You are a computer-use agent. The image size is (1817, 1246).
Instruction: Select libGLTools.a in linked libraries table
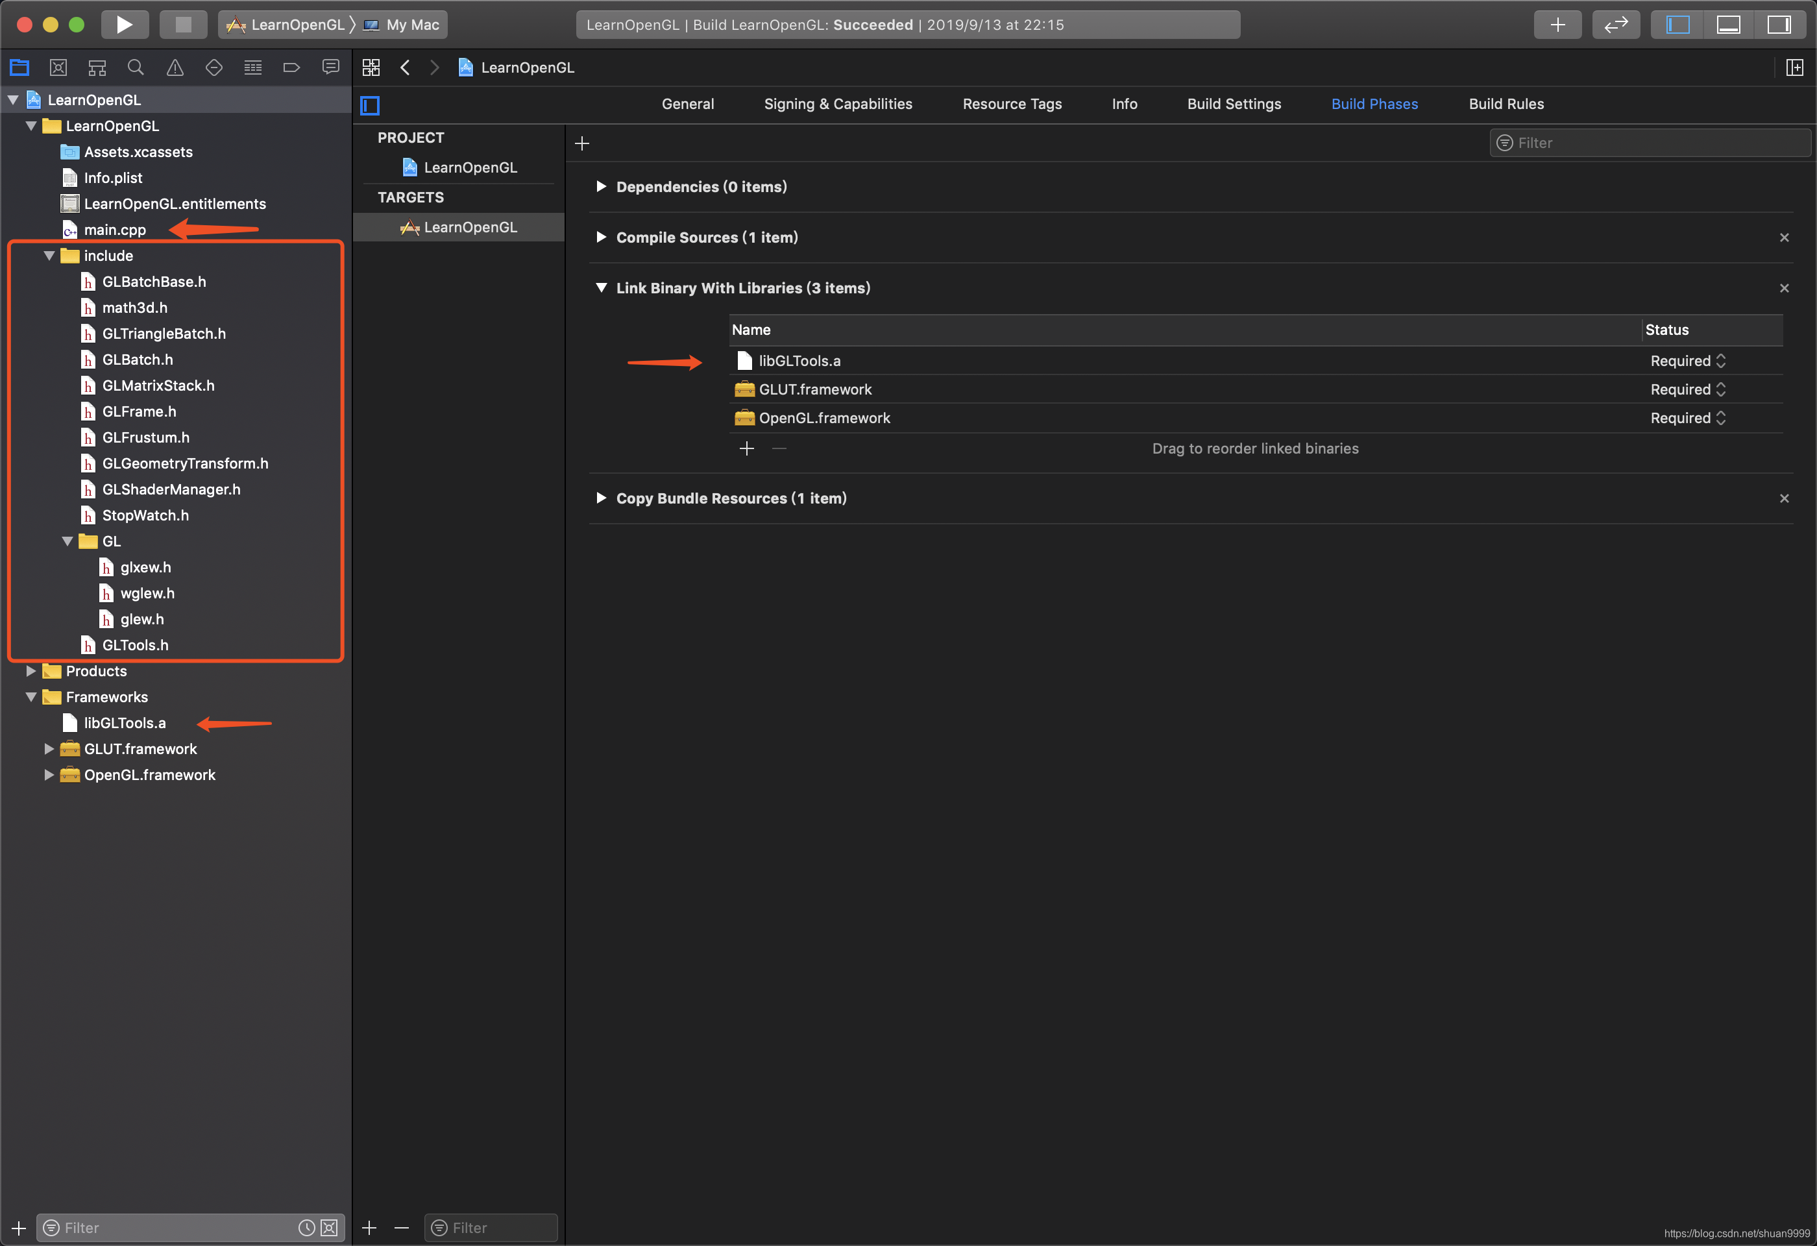tap(1256, 360)
